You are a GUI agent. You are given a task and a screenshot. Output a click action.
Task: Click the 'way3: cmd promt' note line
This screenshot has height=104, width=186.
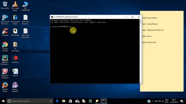[149, 42]
